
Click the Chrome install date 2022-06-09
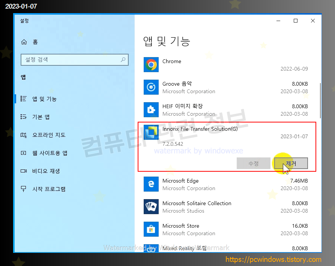coord(294,69)
